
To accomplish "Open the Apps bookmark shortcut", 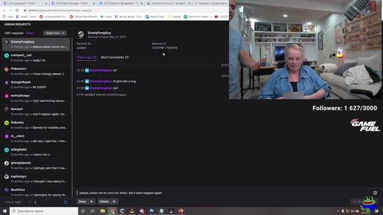I will coord(8,17).
